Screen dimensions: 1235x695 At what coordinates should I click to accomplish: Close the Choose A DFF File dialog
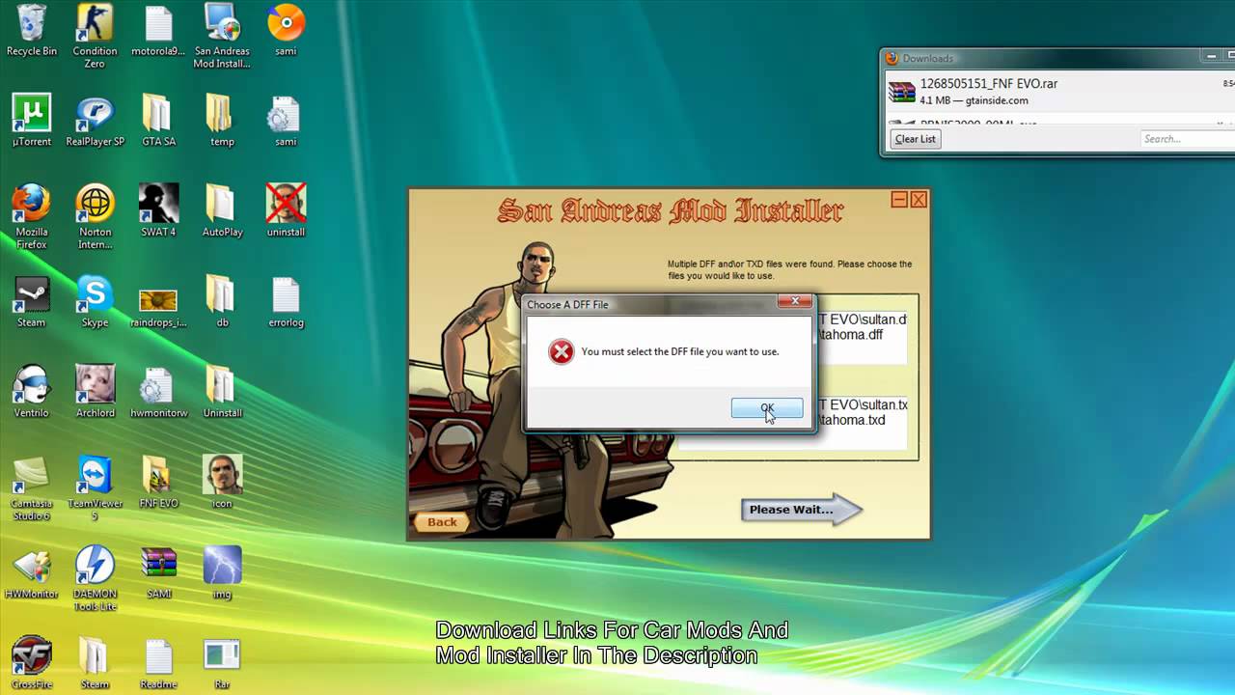coord(795,302)
